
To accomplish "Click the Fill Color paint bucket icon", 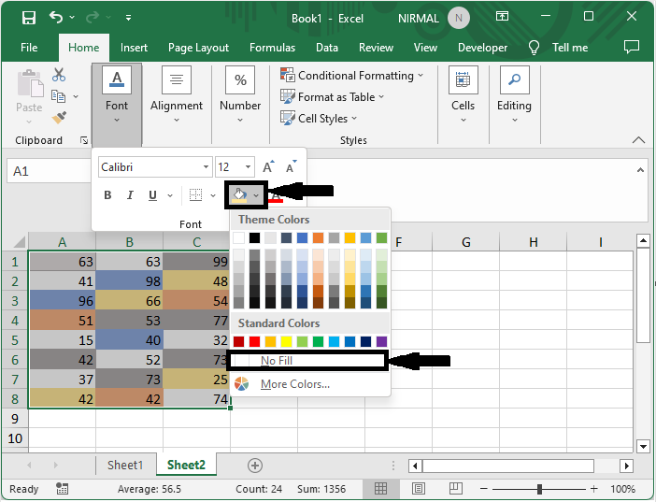I will [x=240, y=195].
